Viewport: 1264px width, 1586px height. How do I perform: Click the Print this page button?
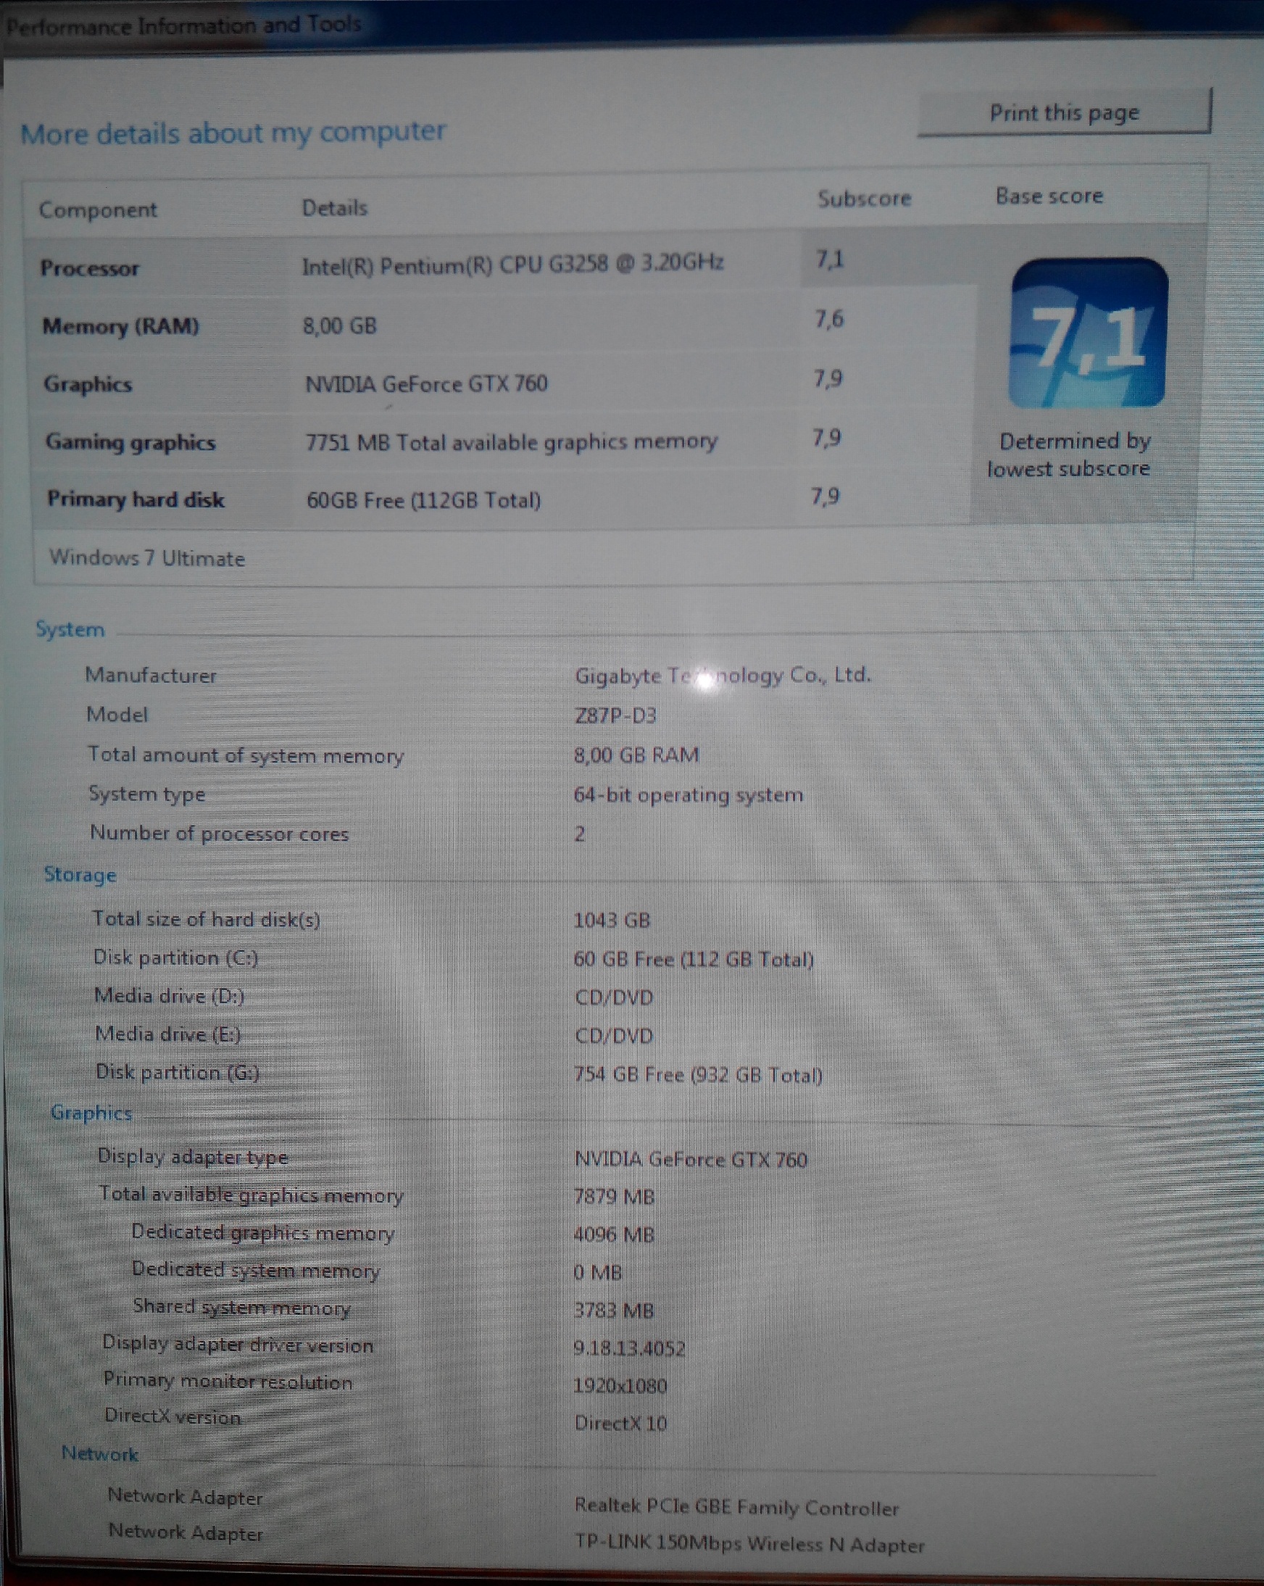1063,113
